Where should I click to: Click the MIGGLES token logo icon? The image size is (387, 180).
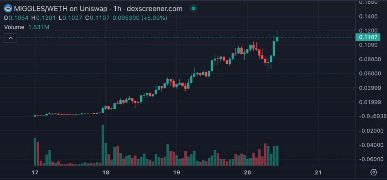8,8
